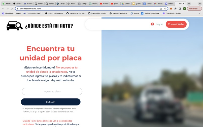This screenshot has height=127, width=203.
Task: Open the K profile avatar
Action: [184, 9]
